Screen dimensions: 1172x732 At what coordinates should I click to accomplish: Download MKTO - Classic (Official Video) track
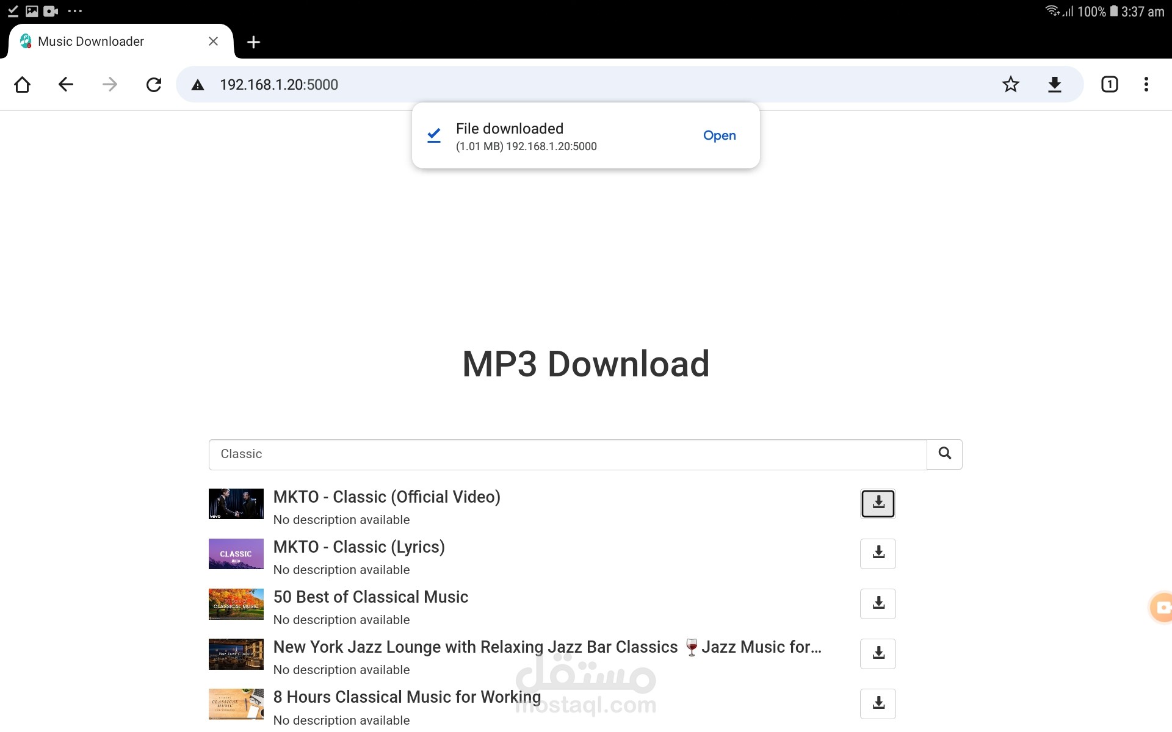[x=878, y=503]
